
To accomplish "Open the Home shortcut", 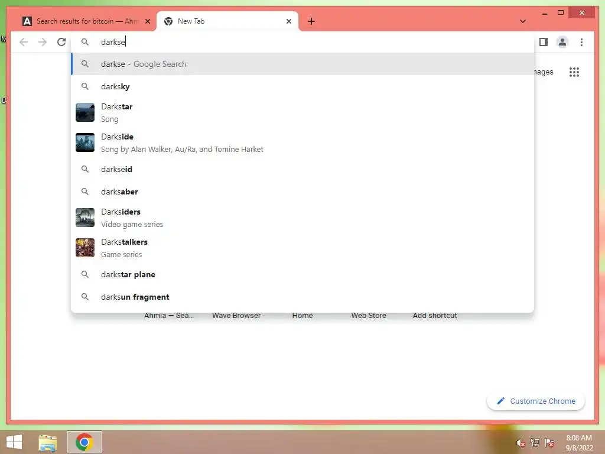I will coord(302,316).
